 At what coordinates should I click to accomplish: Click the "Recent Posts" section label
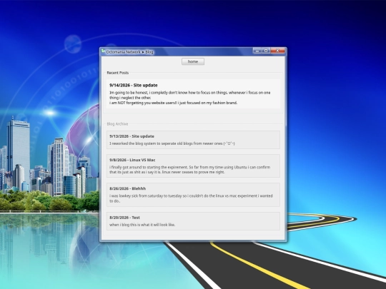pyautogui.click(x=118, y=73)
